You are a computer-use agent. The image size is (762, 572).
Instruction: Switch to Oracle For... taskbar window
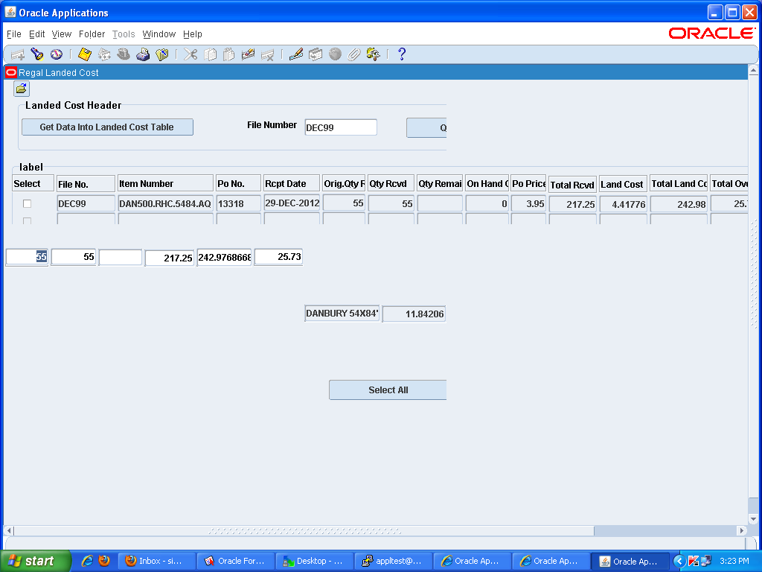(x=236, y=561)
